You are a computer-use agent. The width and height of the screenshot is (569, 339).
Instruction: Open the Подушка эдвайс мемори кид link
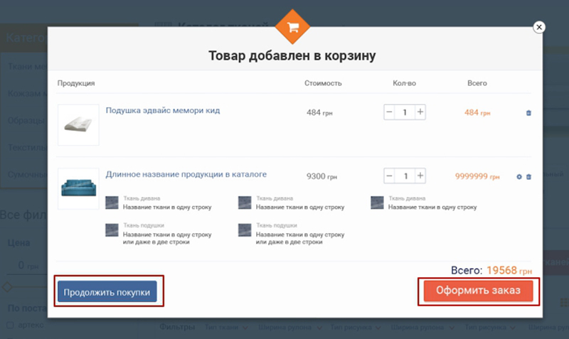tap(163, 111)
